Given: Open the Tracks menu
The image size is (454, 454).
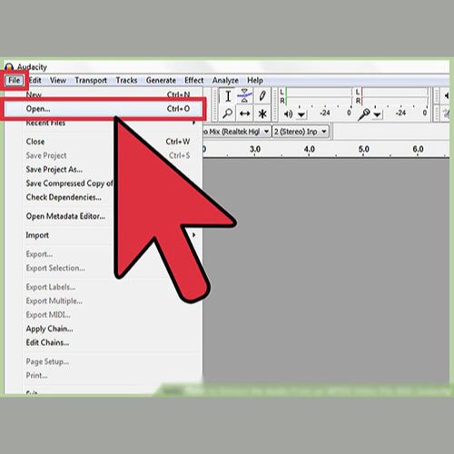Looking at the screenshot, I should point(126,80).
